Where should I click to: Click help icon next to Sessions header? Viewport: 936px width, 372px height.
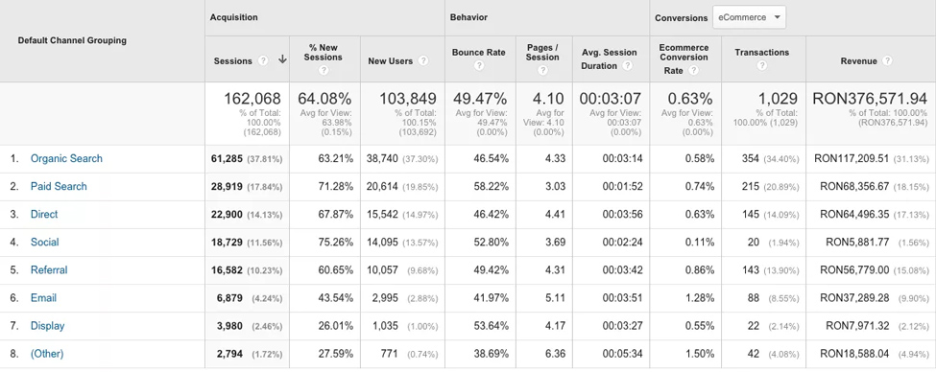(x=263, y=60)
